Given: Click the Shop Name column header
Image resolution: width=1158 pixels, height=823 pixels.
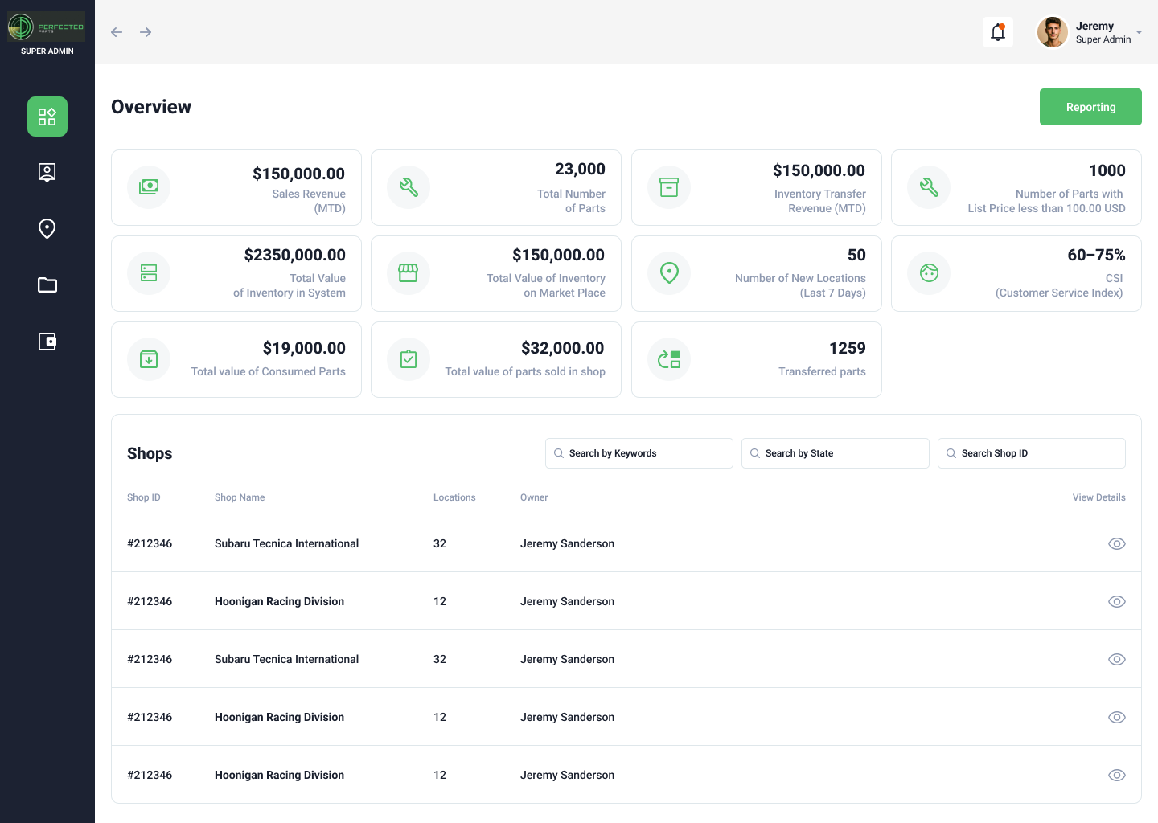Looking at the screenshot, I should [x=240, y=497].
